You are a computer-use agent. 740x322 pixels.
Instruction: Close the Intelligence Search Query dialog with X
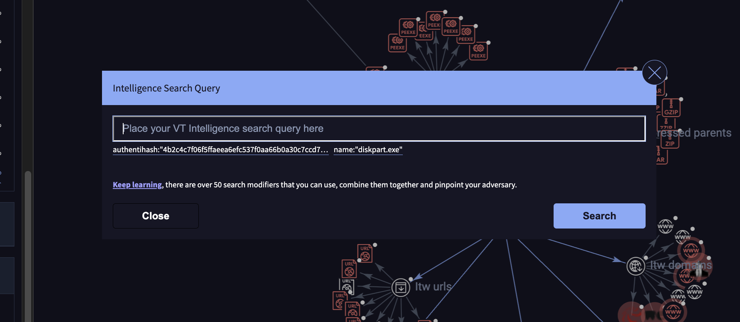654,72
